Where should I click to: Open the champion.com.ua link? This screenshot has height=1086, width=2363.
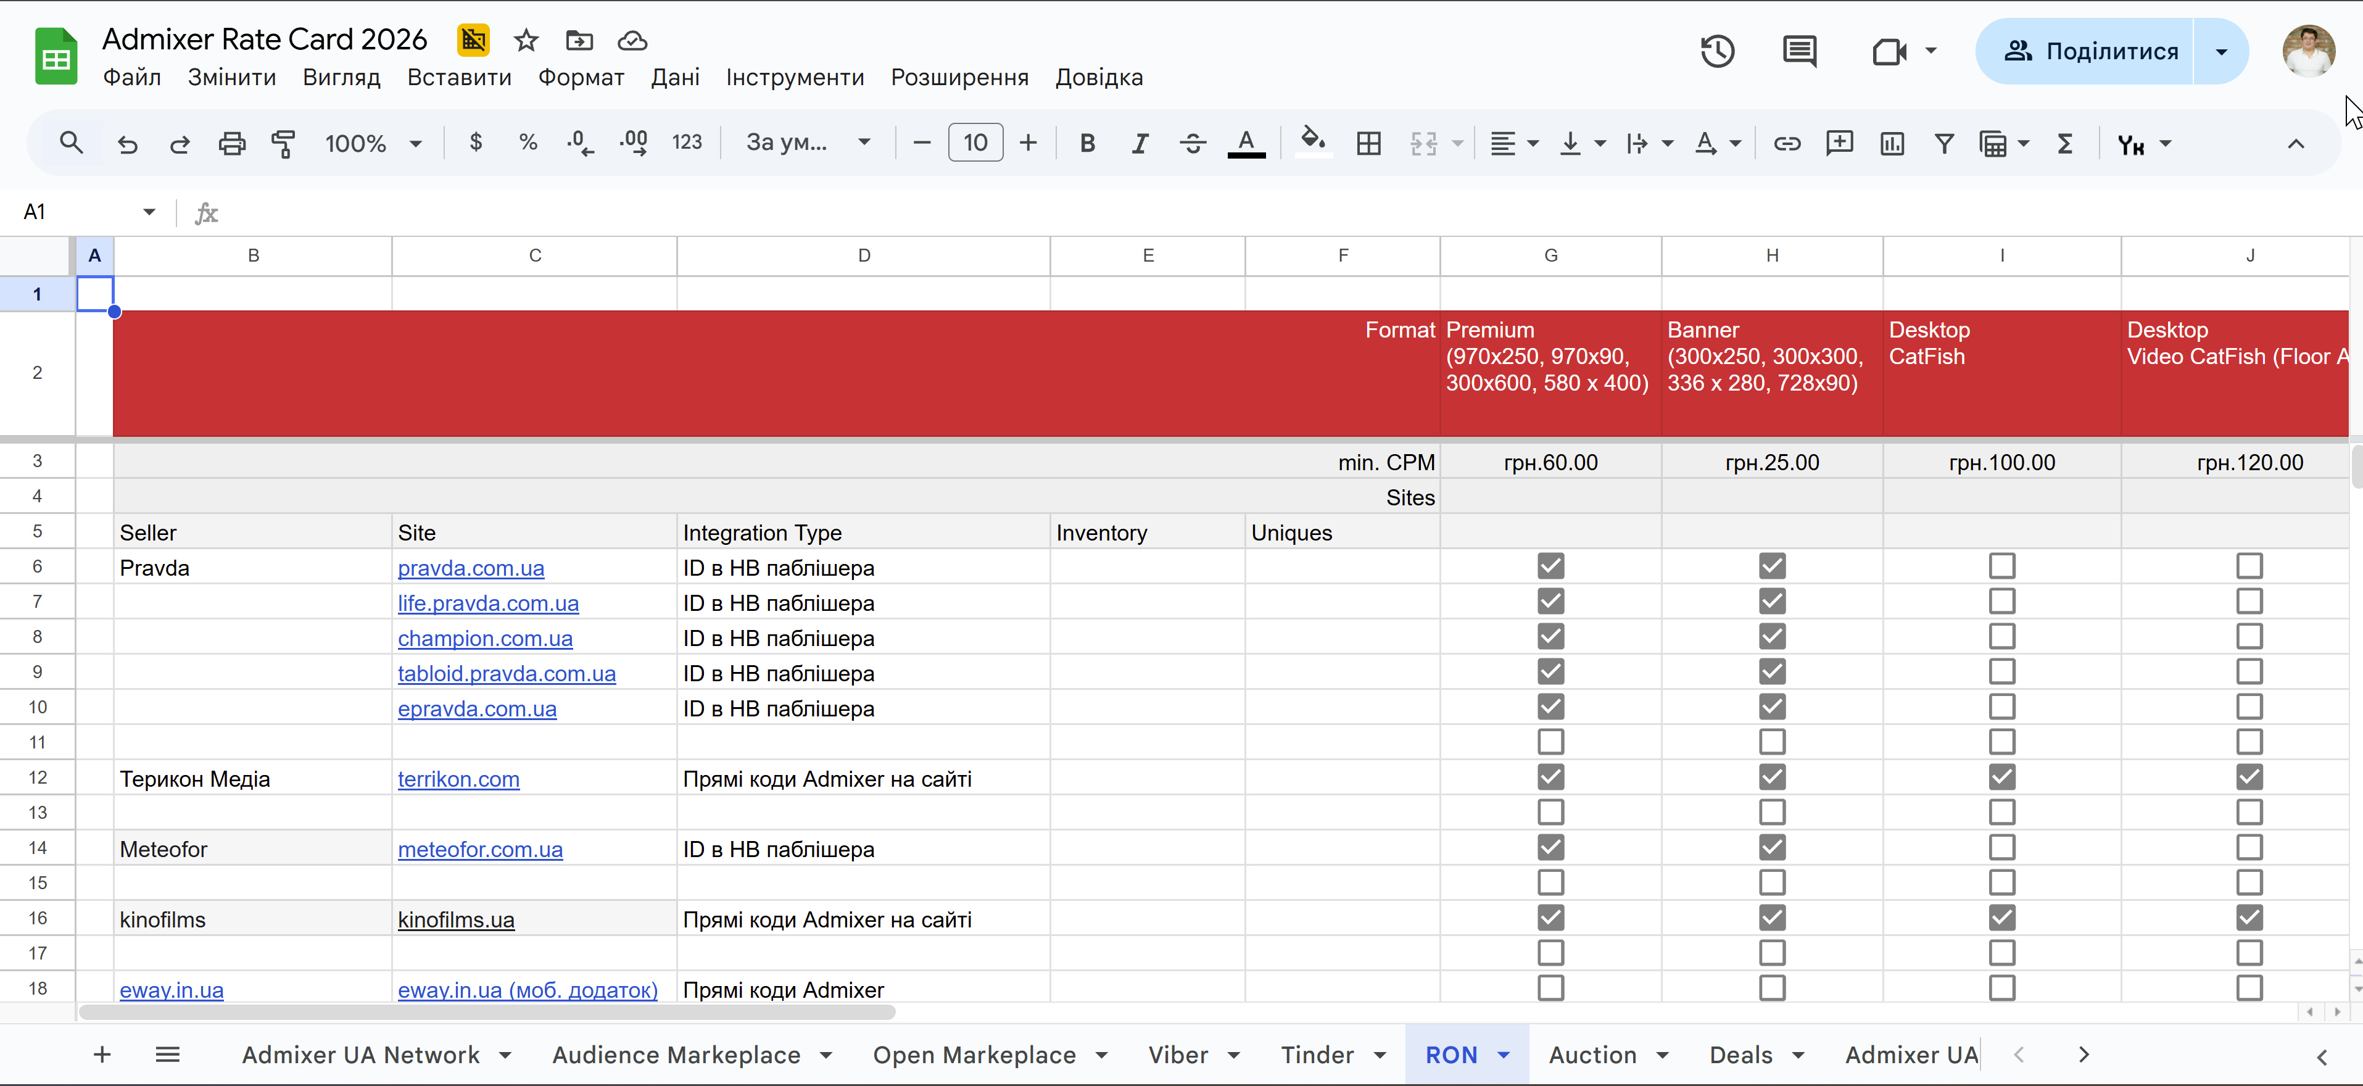click(484, 639)
